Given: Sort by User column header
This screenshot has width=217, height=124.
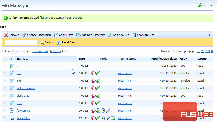Looking at the screenshot, I should click(x=183, y=59).
